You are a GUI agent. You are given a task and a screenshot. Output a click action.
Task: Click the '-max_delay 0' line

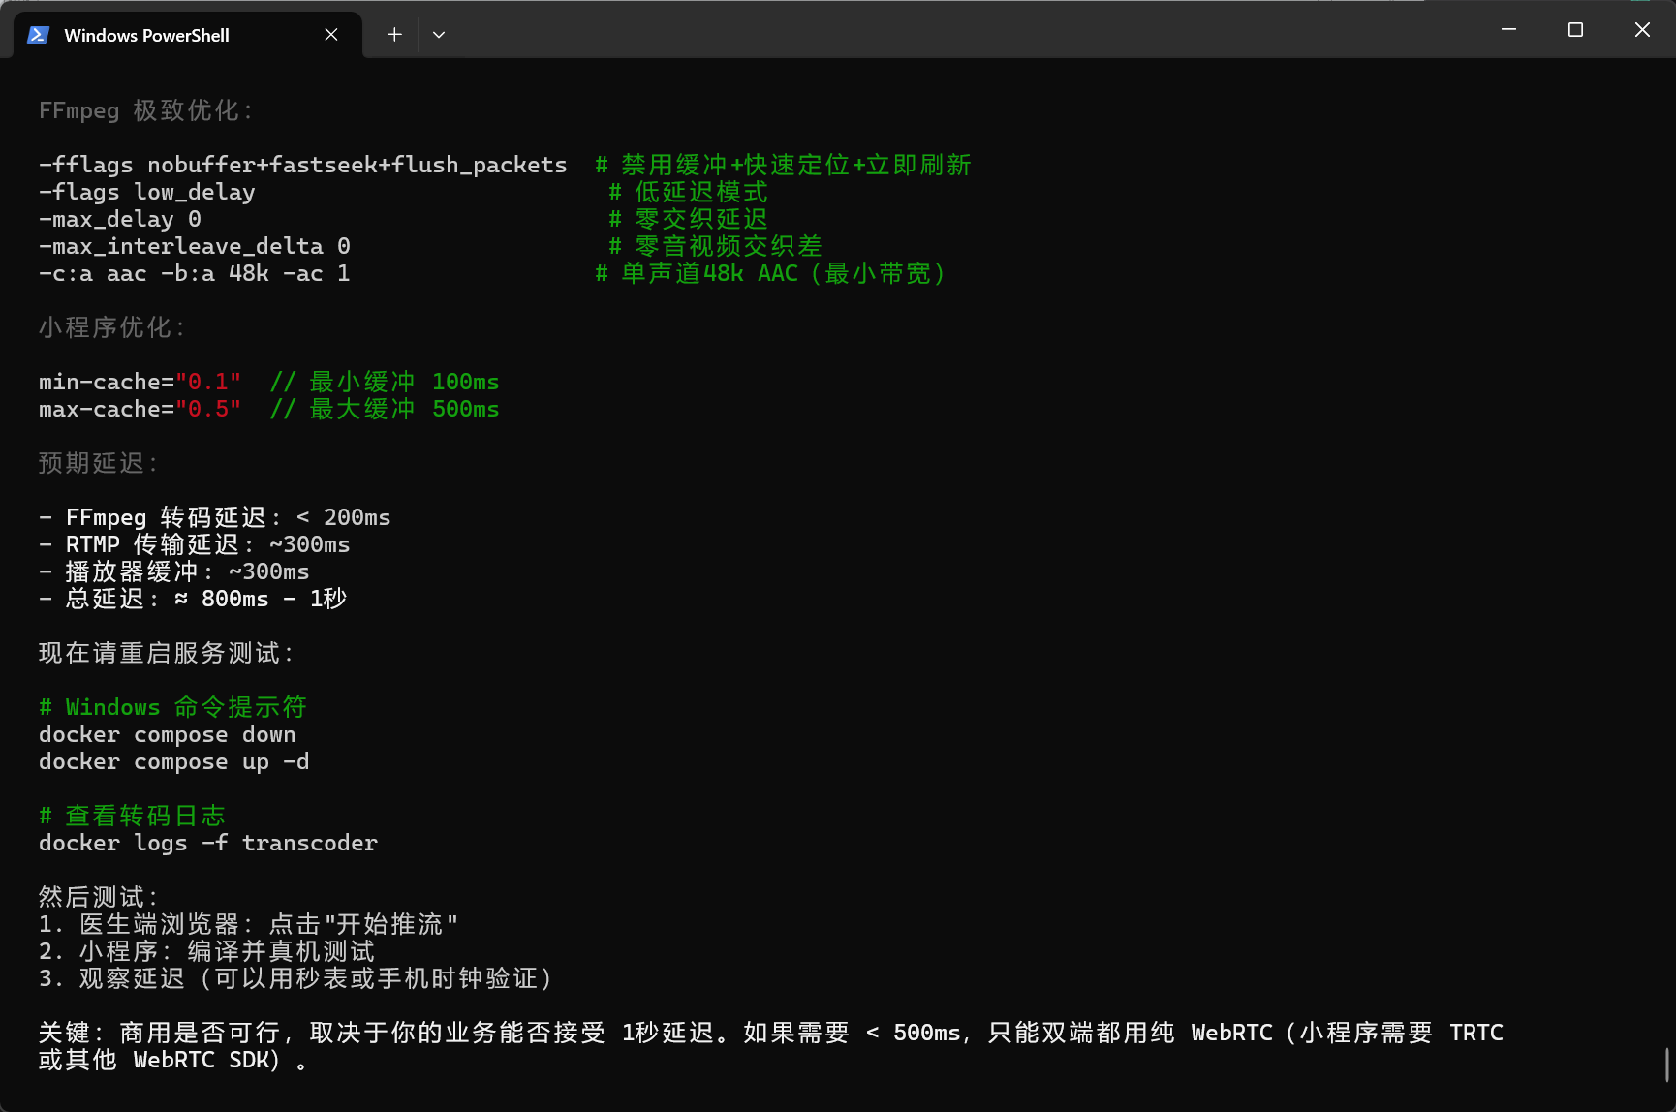(120, 219)
